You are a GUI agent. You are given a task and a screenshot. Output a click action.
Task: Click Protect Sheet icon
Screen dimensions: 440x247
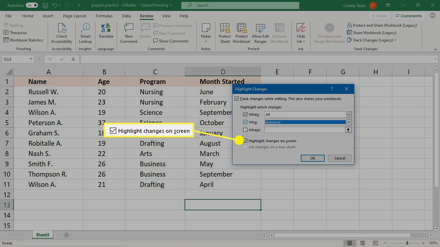point(225,33)
